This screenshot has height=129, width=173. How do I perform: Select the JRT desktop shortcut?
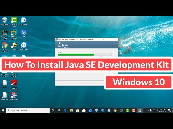click(24, 34)
